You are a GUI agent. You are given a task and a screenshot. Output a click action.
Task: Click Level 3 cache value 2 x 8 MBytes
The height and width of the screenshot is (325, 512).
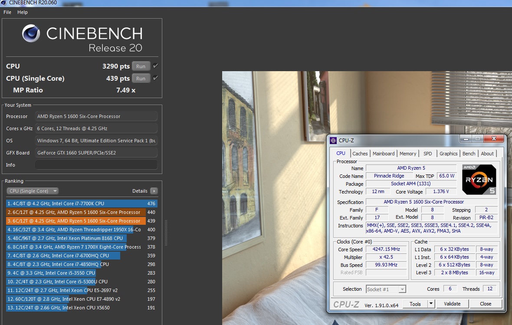point(455,273)
